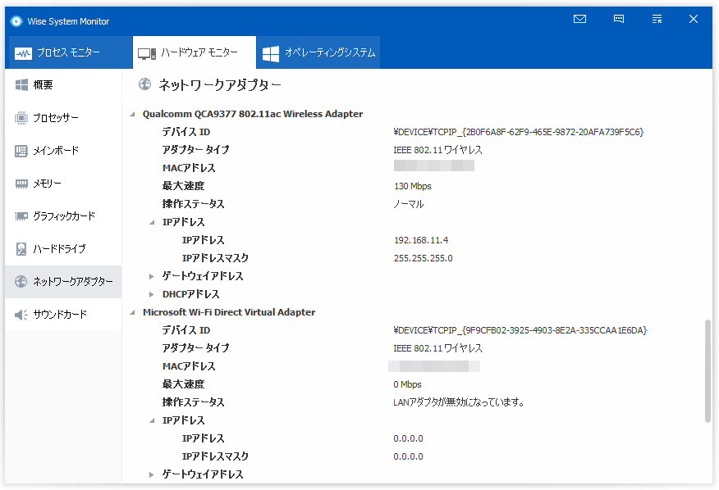Collapse the Microsoft Wi-Fi Direct Virtual Adapter node
The height and width of the screenshot is (490, 719).
coord(132,312)
